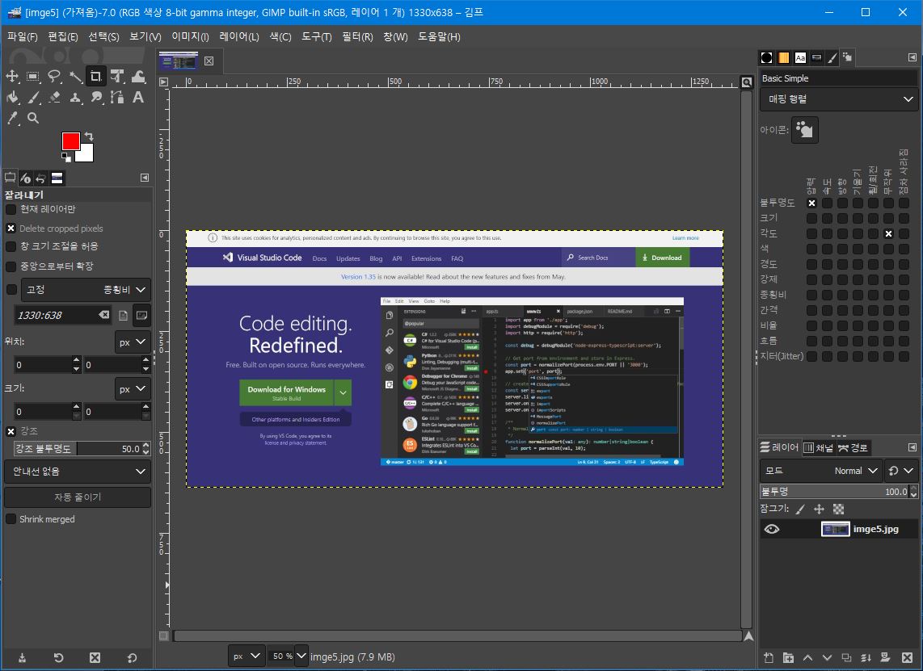Toggle the Delete cropped pixels checkbox
923x671 pixels.
point(11,229)
